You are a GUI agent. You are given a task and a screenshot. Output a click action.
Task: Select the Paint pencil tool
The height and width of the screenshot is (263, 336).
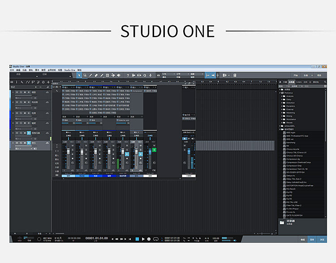coord(102,75)
